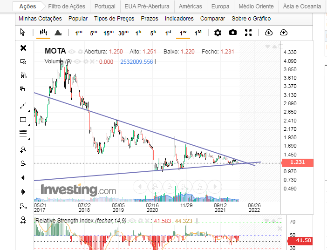
Task: Move main chart pane up arrow
Action: point(275,47)
